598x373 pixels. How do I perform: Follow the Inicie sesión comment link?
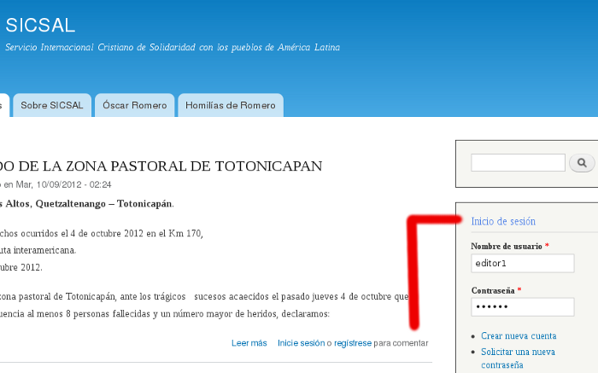(x=301, y=343)
